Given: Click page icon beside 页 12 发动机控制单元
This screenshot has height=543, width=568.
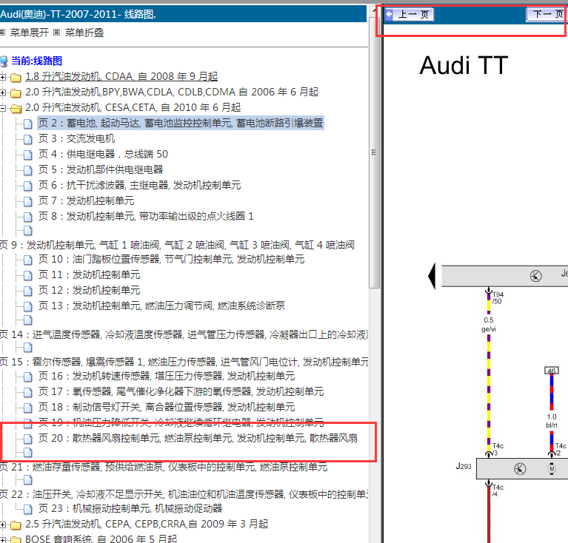Looking at the screenshot, I should click(28, 291).
